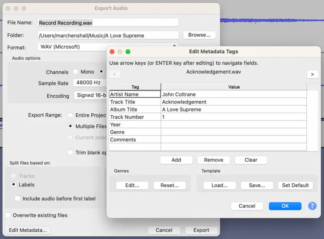Confirm metadata with OK
This screenshot has height=239, width=324.
pos(285,206)
